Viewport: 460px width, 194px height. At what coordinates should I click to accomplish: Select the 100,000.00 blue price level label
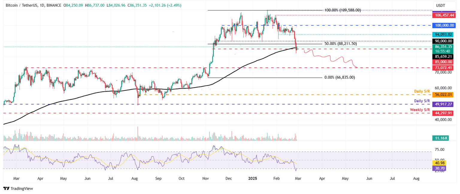pos(444,25)
